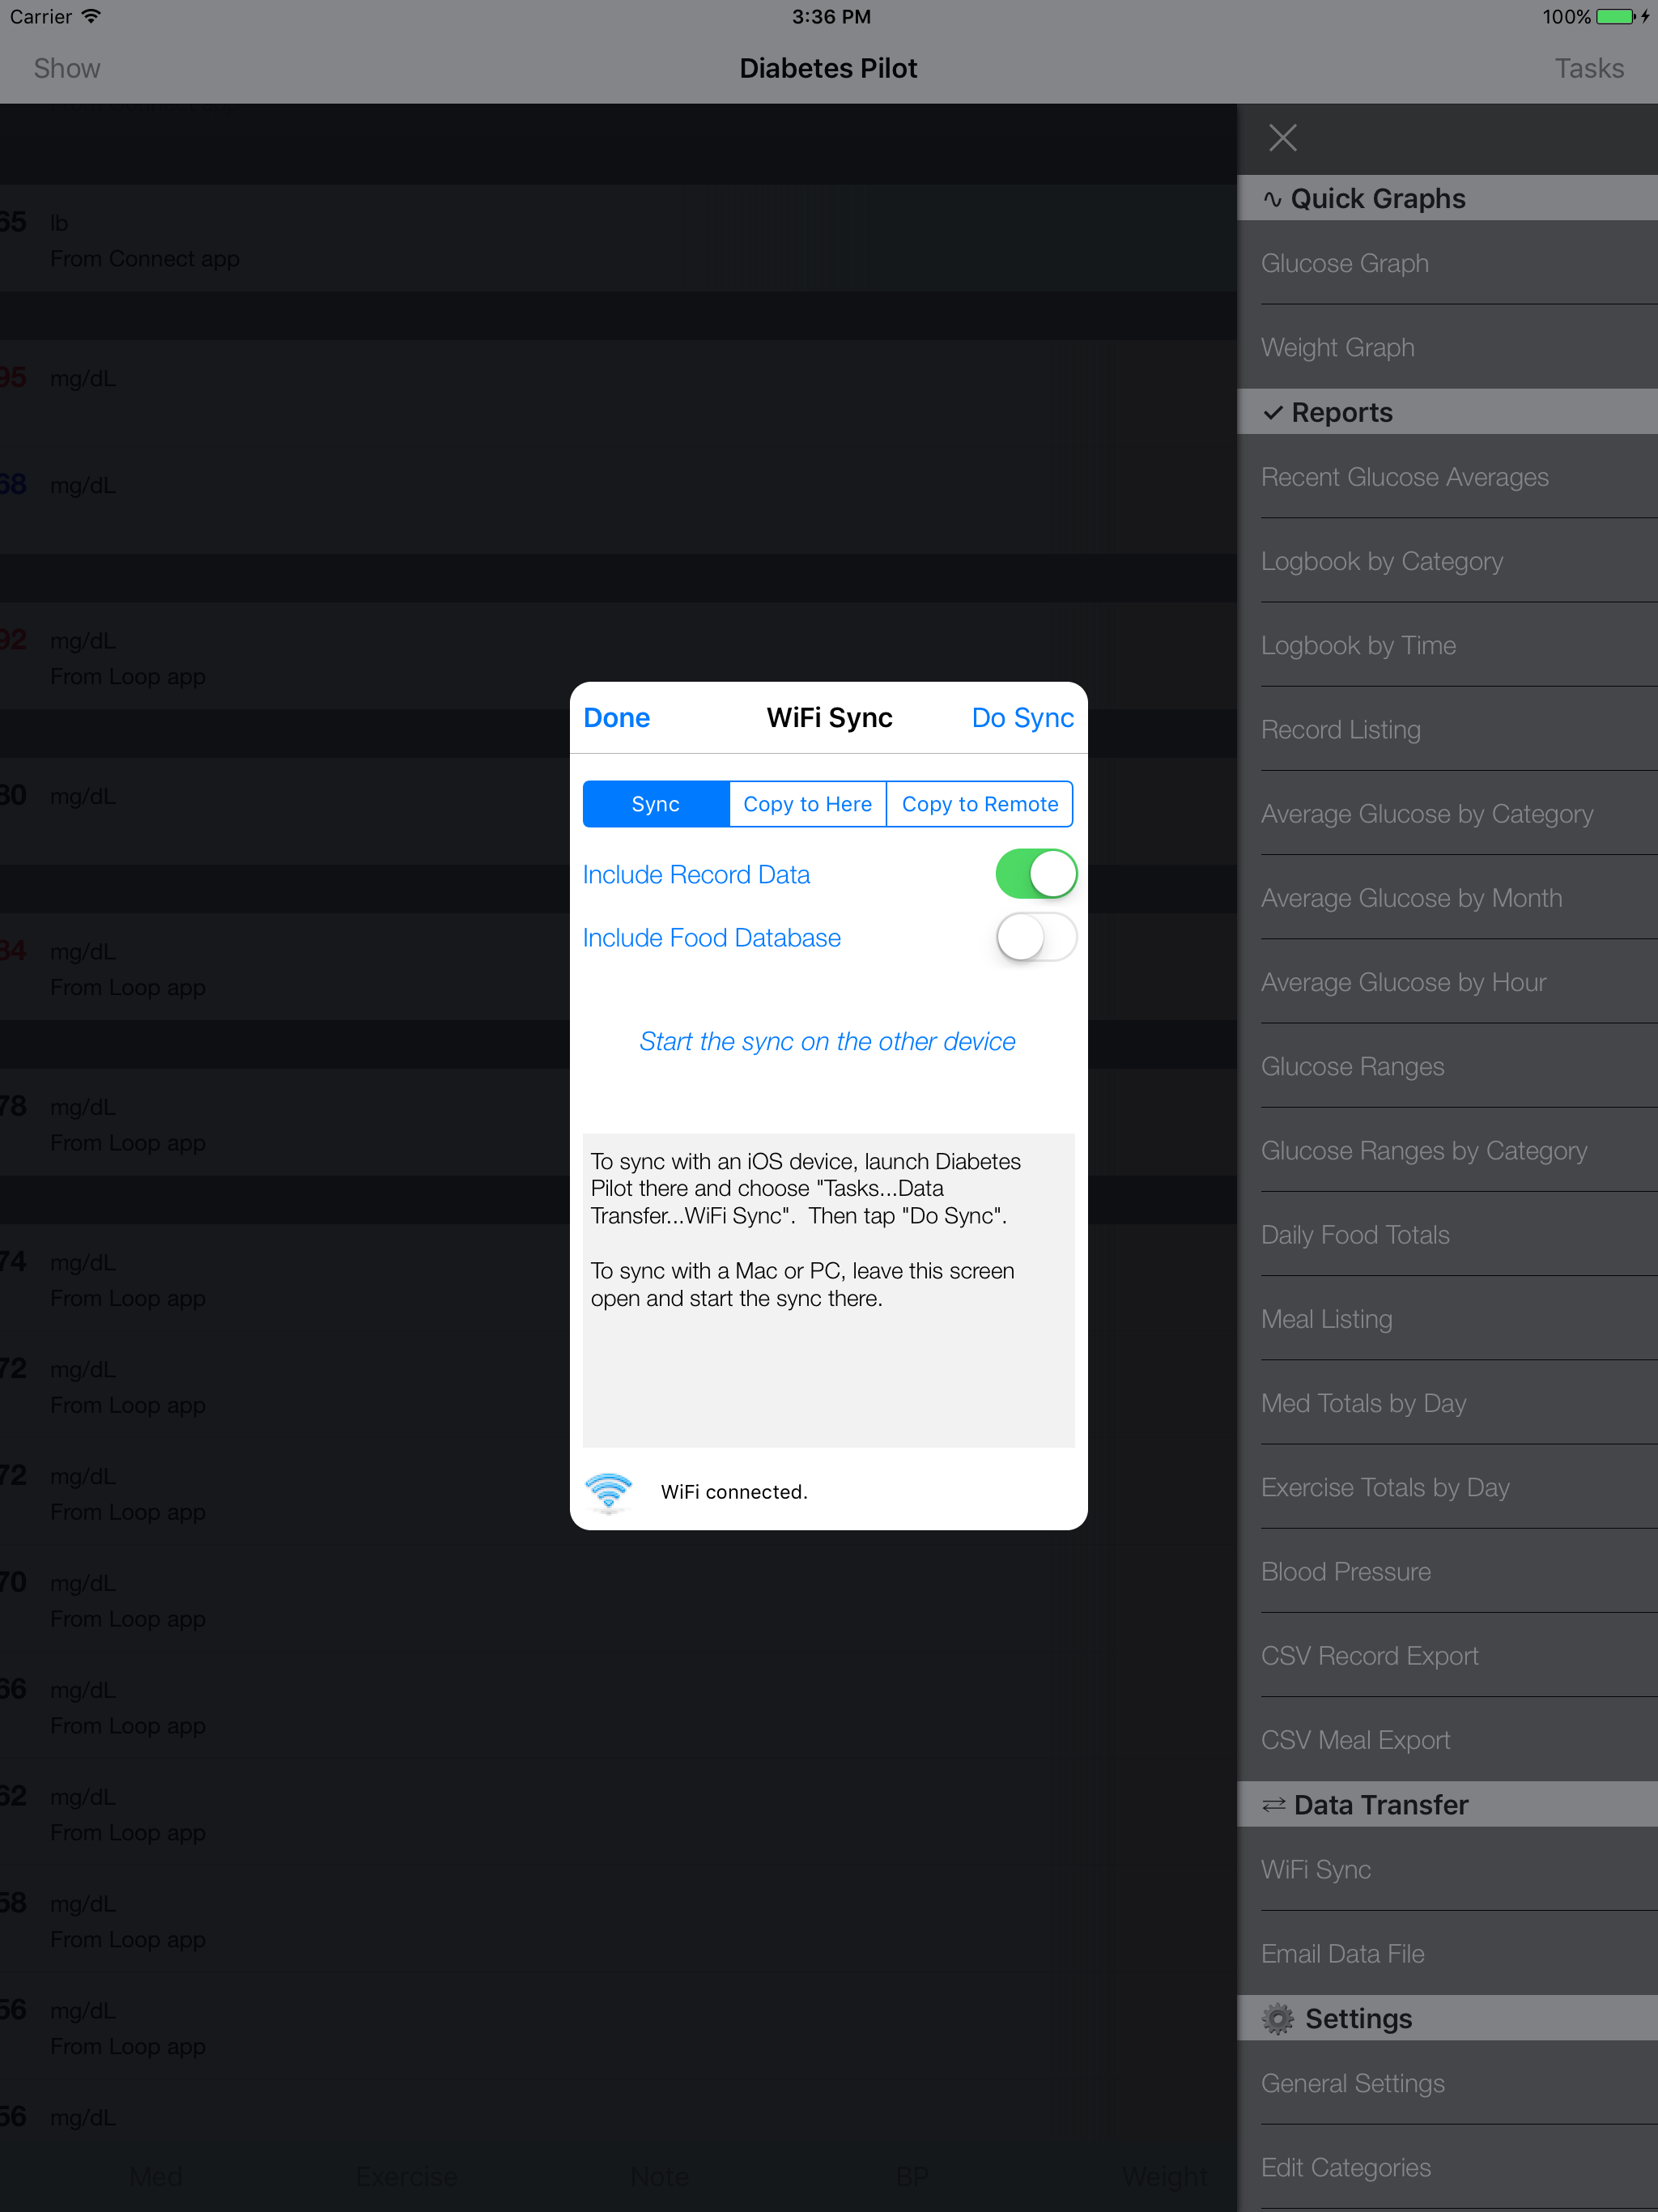This screenshot has width=1658, height=2212.
Task: Tap Note button in bottom toolbar
Action: click(659, 2176)
